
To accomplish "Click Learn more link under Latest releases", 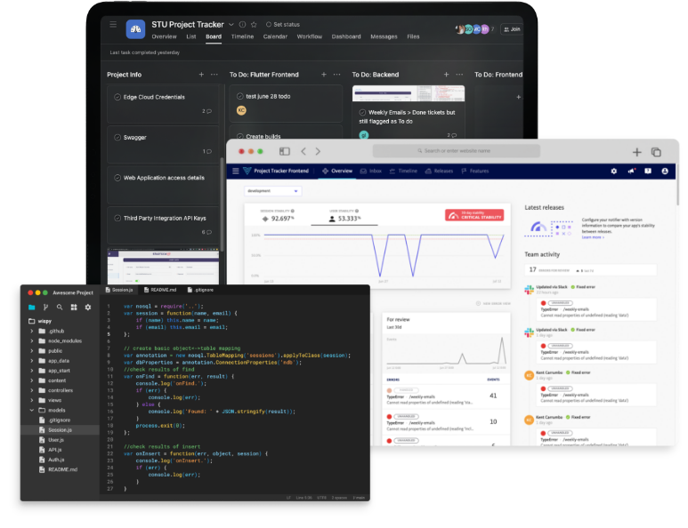I will (593, 237).
